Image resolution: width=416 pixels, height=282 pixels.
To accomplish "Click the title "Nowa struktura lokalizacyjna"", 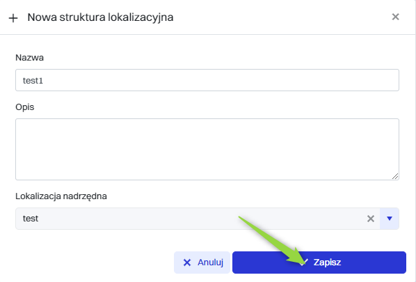I will pyautogui.click(x=101, y=17).
